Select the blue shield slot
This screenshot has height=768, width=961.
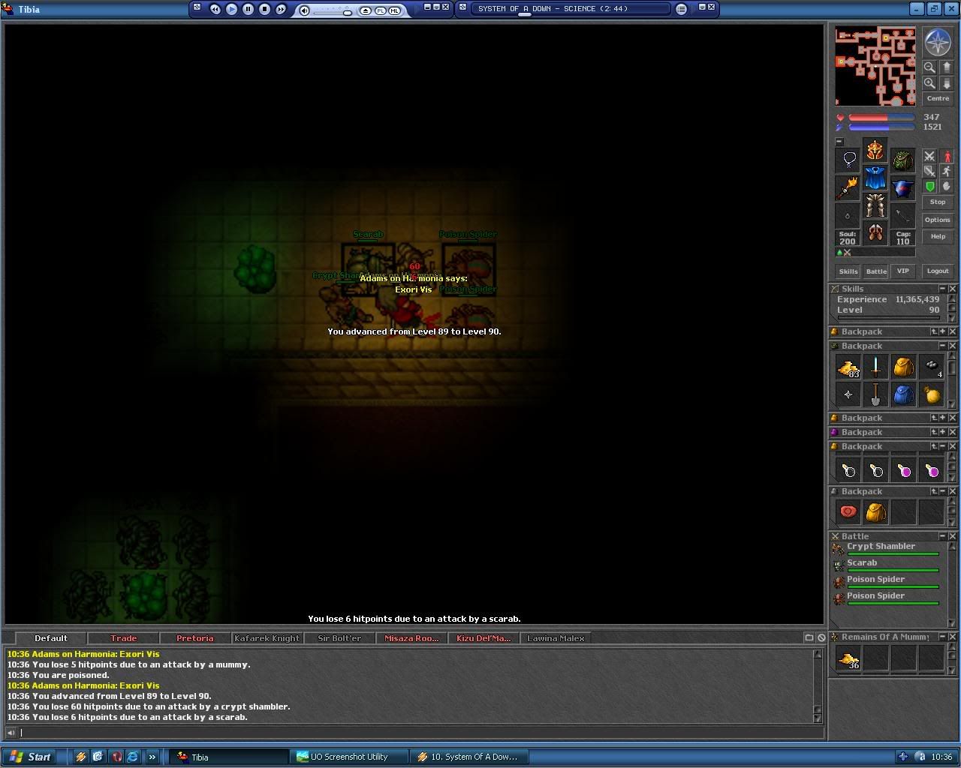click(x=902, y=187)
